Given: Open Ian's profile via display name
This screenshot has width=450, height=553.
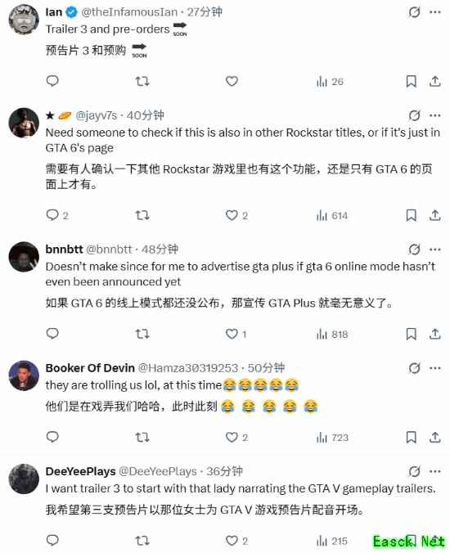Looking at the screenshot, I should coord(54,12).
